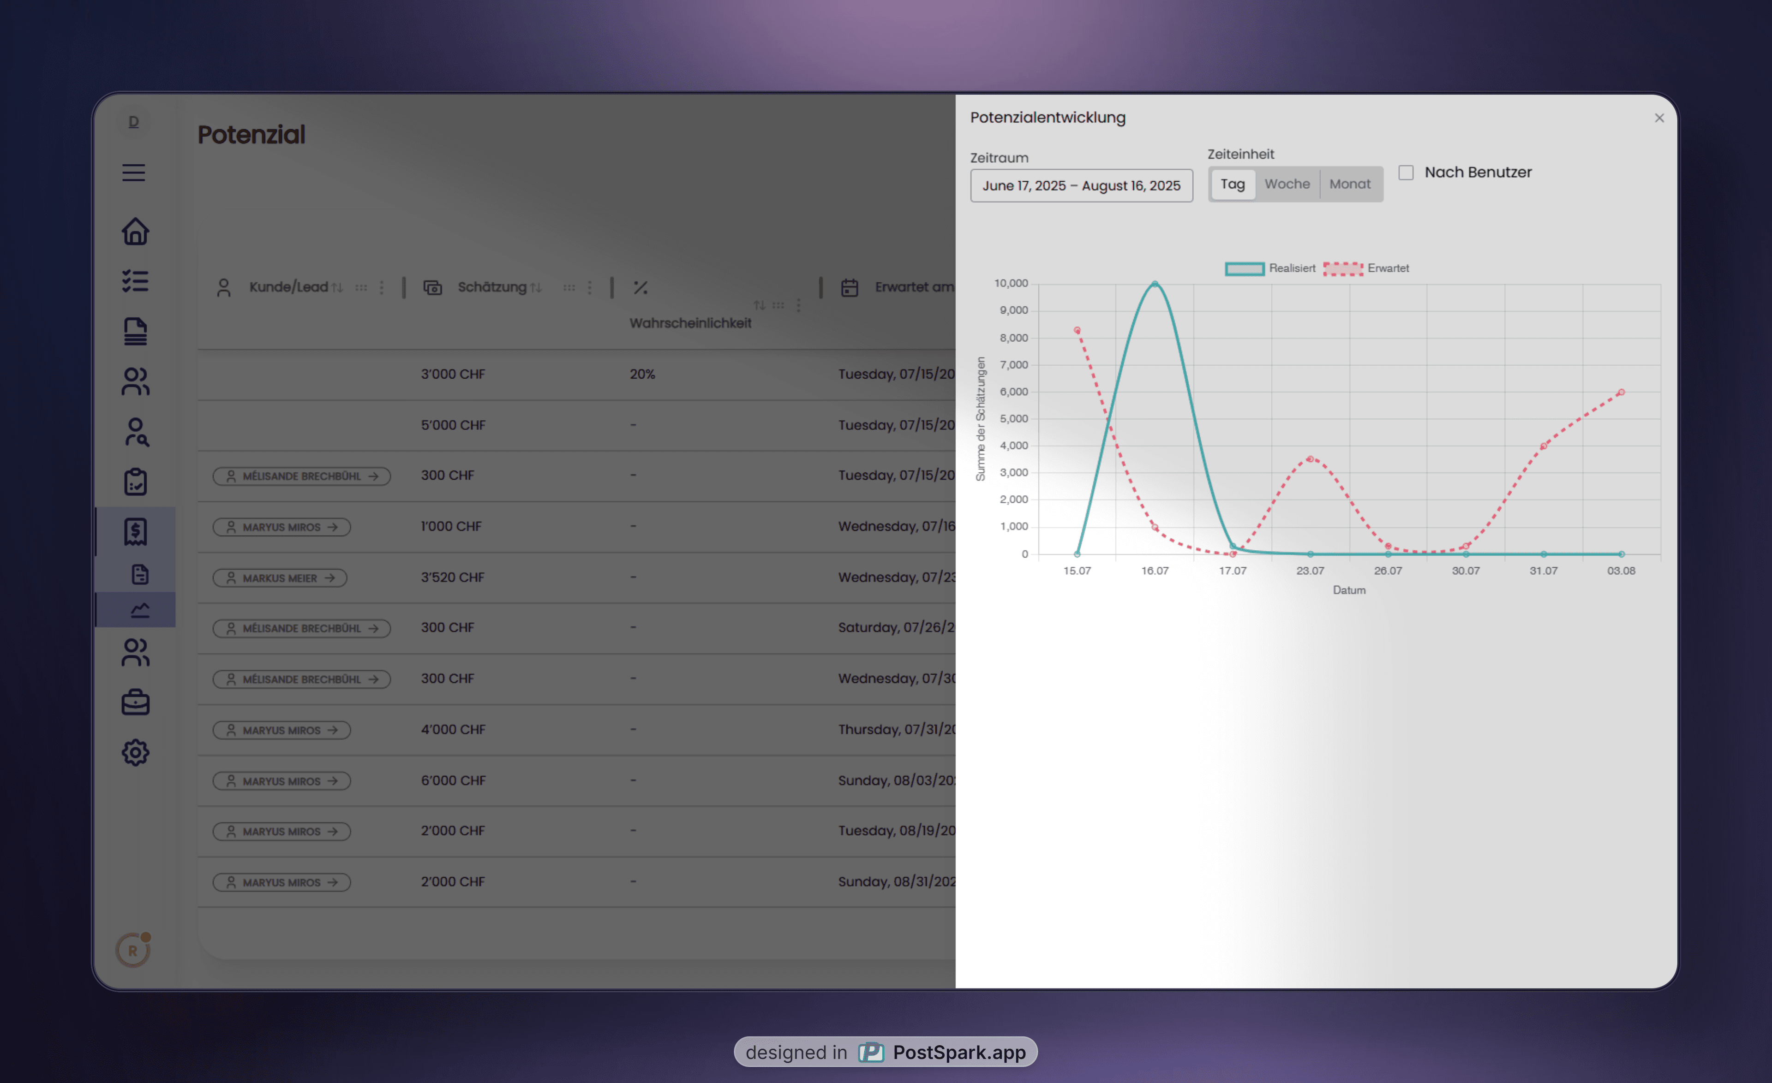Screen dimensions: 1772x1083
Task: Toggle the Erwartet legend series
Action: [x=1365, y=268]
